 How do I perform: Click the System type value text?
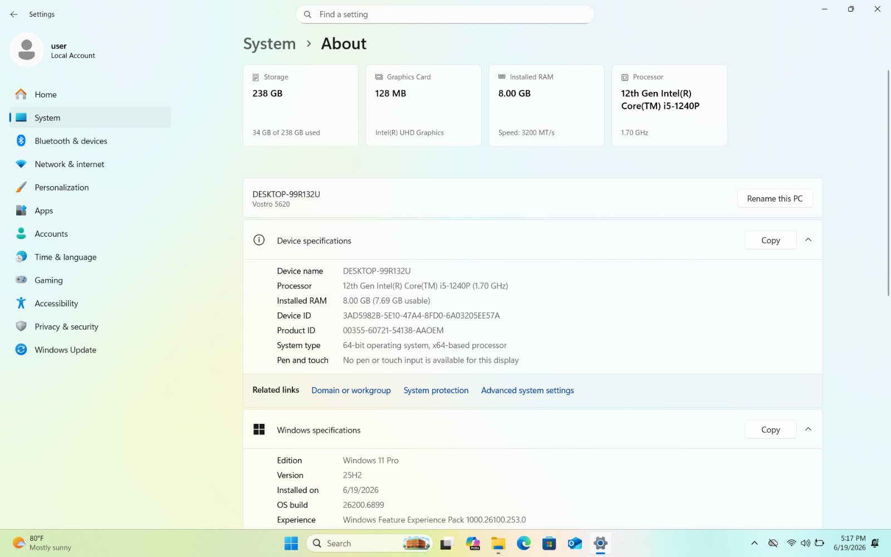tap(425, 345)
